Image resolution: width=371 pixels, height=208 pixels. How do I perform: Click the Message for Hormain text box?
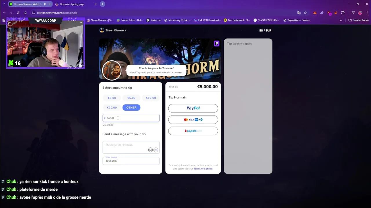pyautogui.click(x=131, y=147)
